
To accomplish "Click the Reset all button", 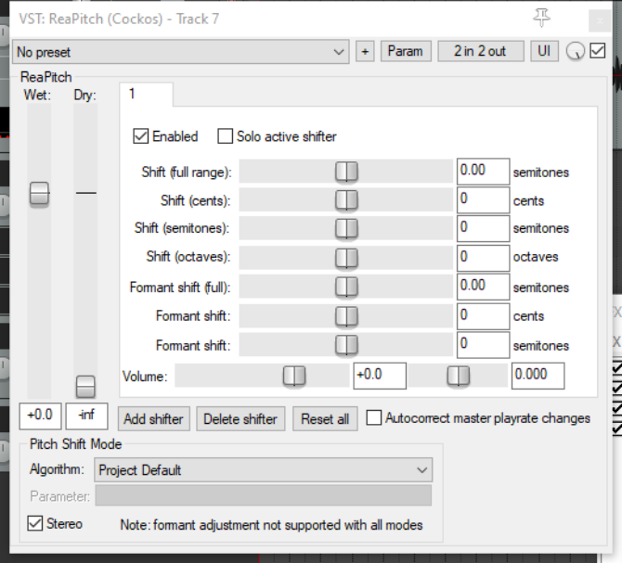I will point(325,419).
